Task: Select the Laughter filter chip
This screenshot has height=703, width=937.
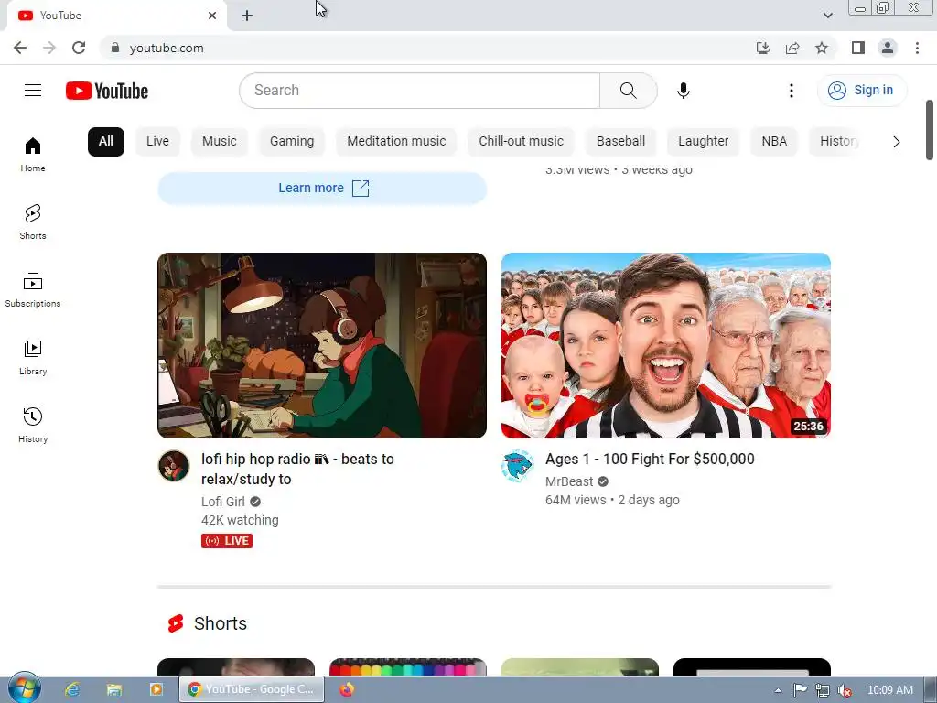Action: coord(704,142)
